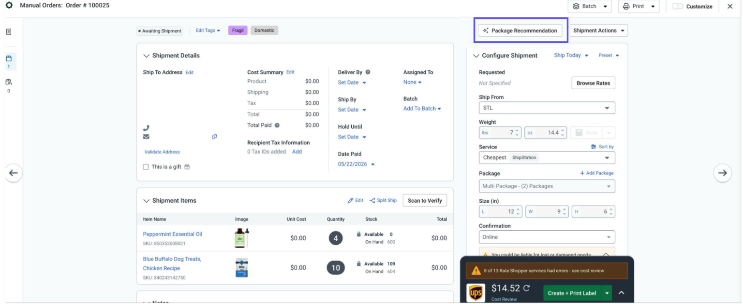Click the UPS carrier logo
Image resolution: width=743 pixels, height=304 pixels.
476,292
